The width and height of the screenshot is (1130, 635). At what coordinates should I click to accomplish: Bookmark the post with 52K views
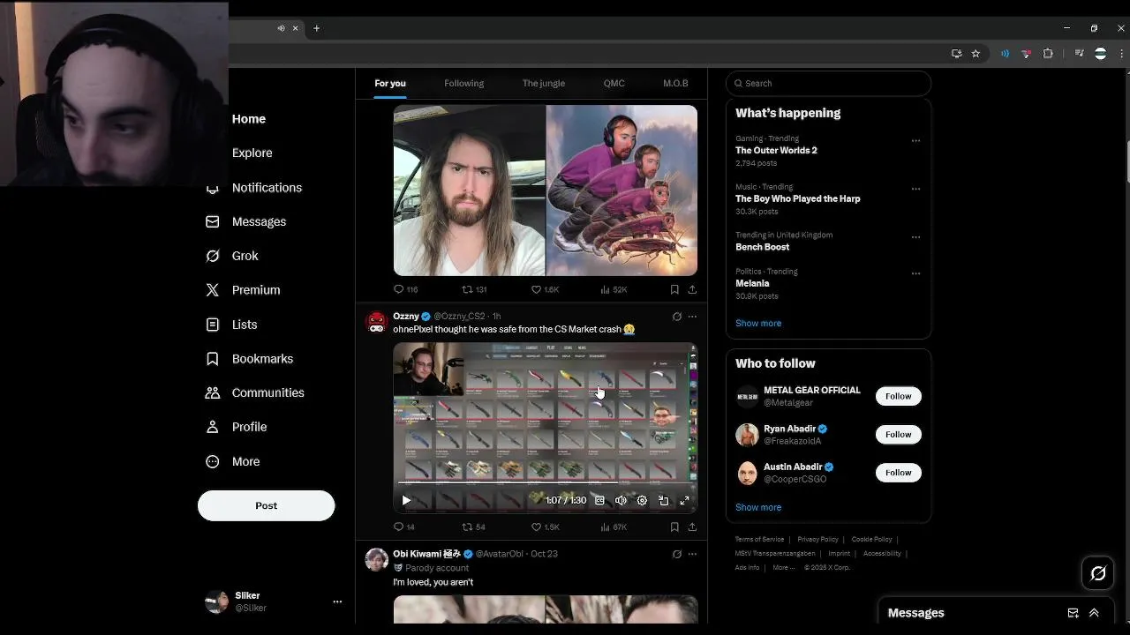pyautogui.click(x=674, y=289)
